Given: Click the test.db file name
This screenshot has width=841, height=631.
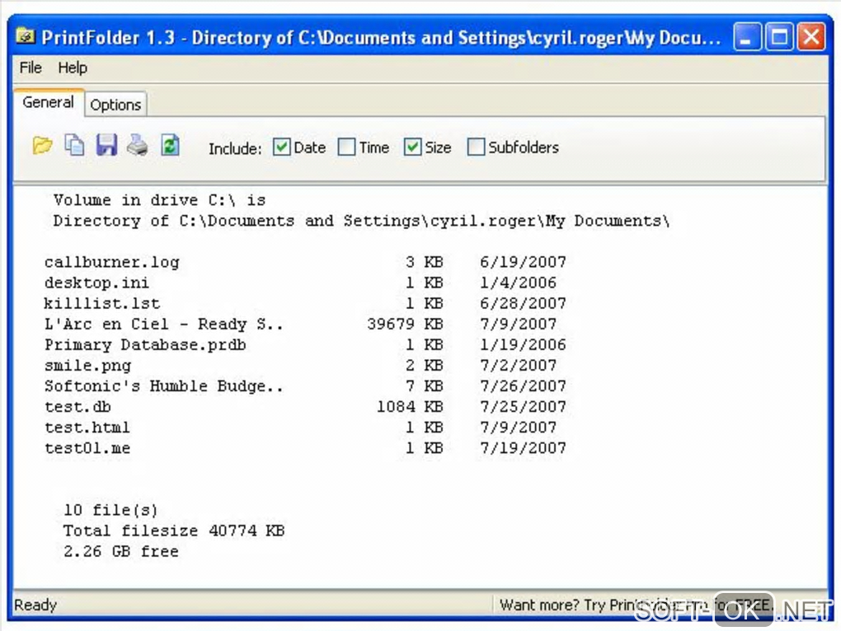Looking at the screenshot, I should [x=78, y=407].
